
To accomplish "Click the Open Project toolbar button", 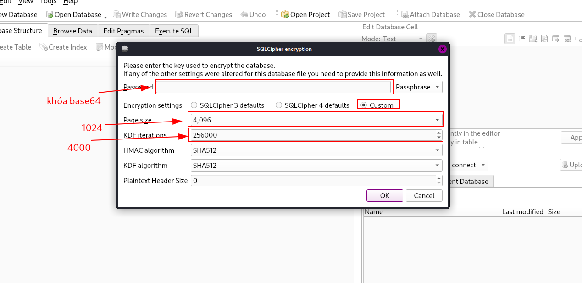I will pos(305,15).
